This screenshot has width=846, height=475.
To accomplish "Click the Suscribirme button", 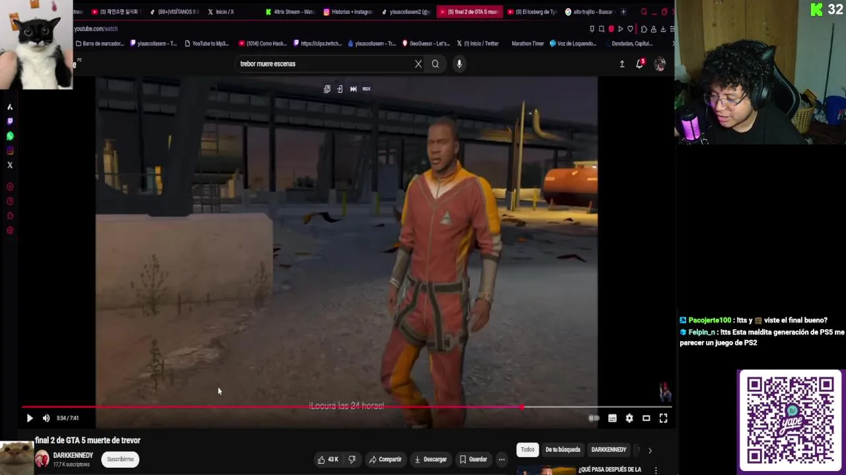I will click(x=120, y=459).
